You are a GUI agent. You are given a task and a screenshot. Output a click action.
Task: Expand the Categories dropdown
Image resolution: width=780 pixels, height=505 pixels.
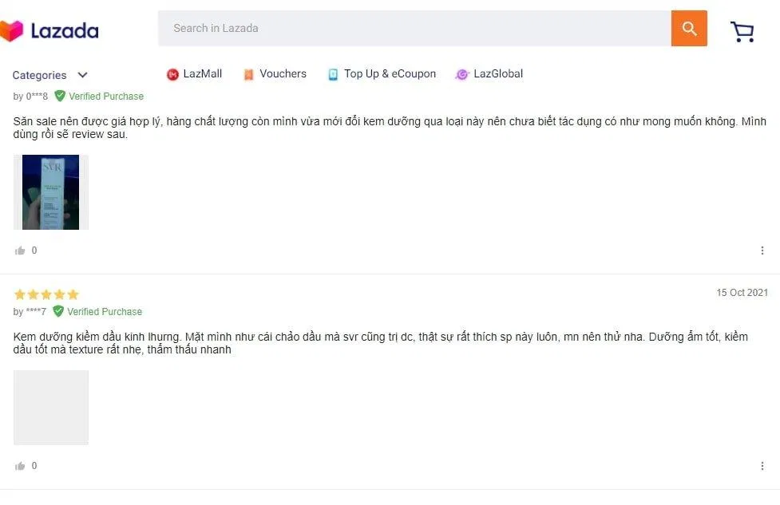[49, 75]
